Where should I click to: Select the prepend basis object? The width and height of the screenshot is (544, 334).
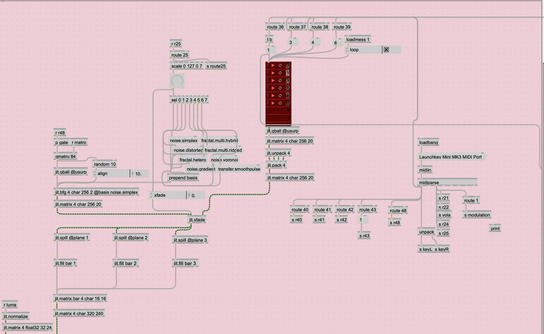click(183, 178)
